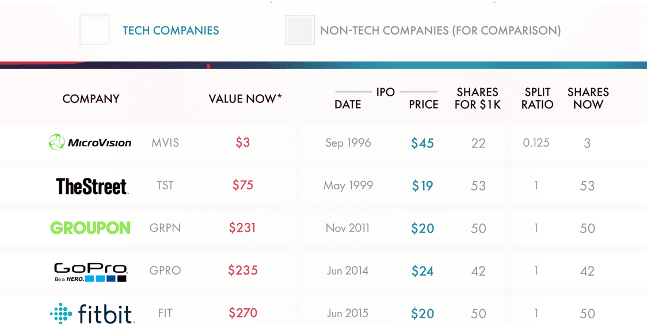647x324 pixels.
Task: Click TheStreet company logo
Action: point(92,186)
